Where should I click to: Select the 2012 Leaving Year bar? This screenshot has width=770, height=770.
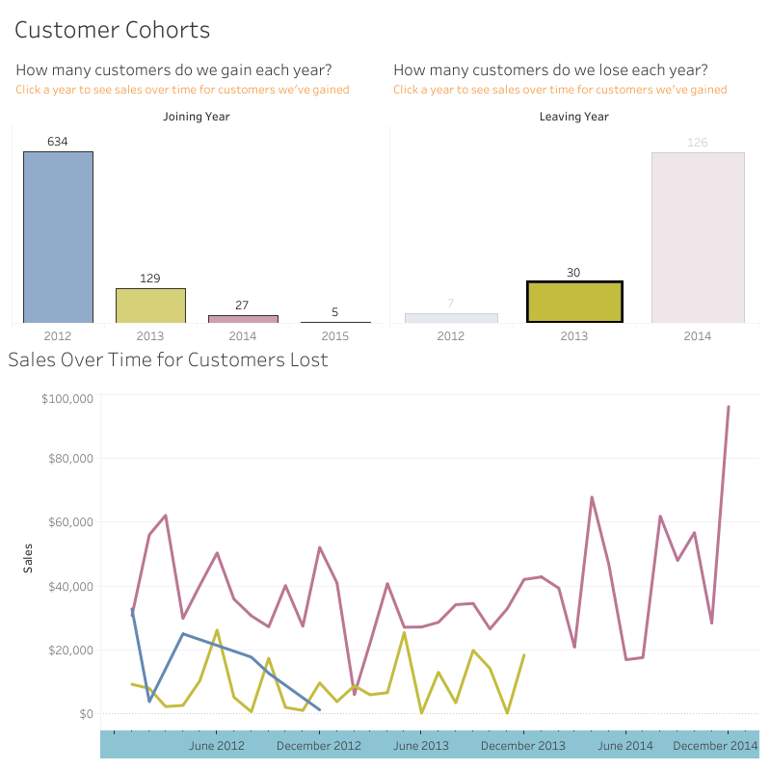coord(451,318)
